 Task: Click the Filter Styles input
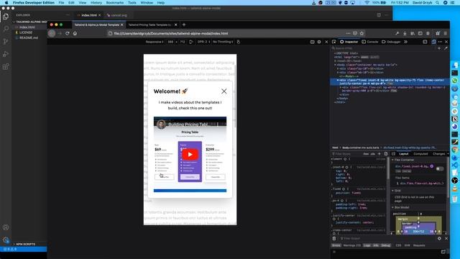coord(346,154)
